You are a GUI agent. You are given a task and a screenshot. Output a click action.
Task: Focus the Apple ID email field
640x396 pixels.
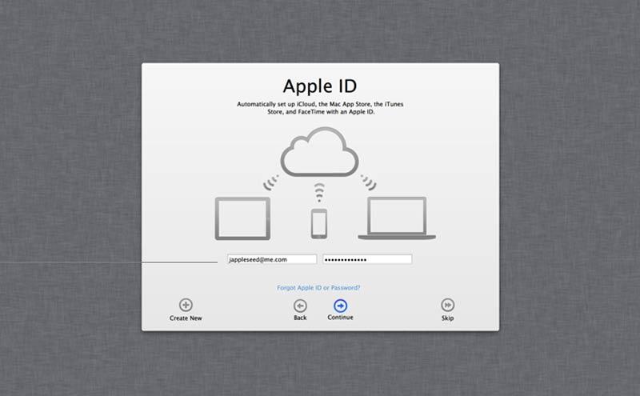pos(272,259)
